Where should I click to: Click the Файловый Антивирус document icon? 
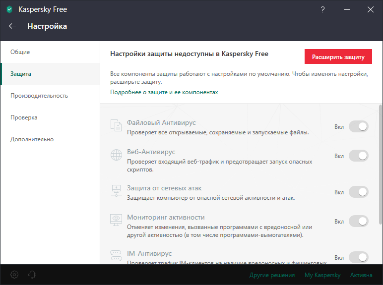tap(116, 126)
